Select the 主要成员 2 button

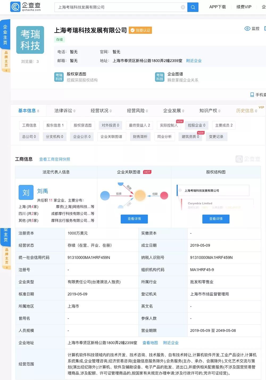pos(224,125)
